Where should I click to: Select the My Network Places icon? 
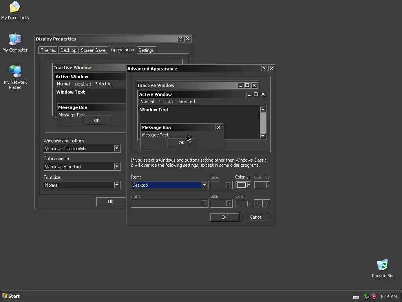15,77
